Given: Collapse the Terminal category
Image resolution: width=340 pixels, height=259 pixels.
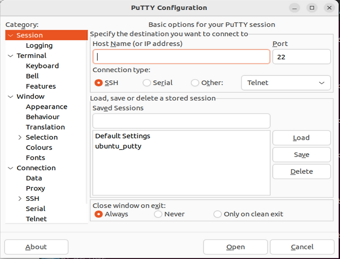Looking at the screenshot, I should coord(9,56).
